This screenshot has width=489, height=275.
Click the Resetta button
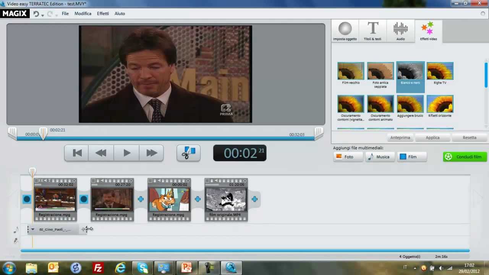[x=470, y=137]
